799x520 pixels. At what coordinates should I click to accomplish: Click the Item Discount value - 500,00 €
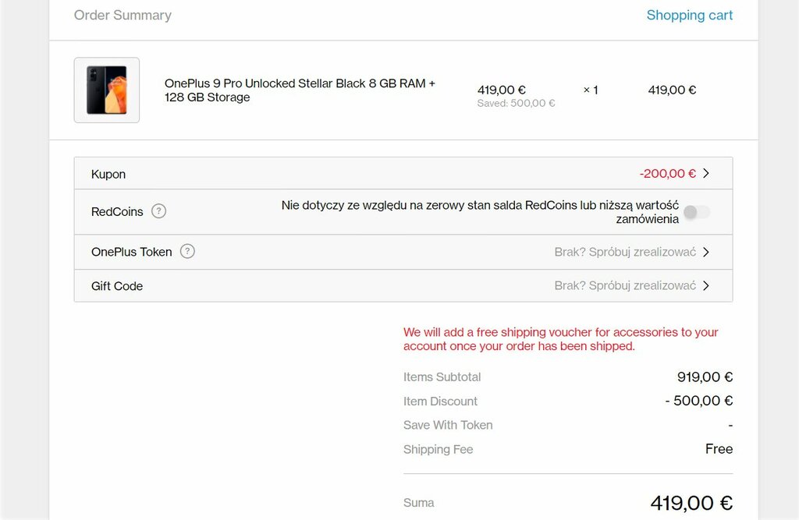tap(698, 401)
